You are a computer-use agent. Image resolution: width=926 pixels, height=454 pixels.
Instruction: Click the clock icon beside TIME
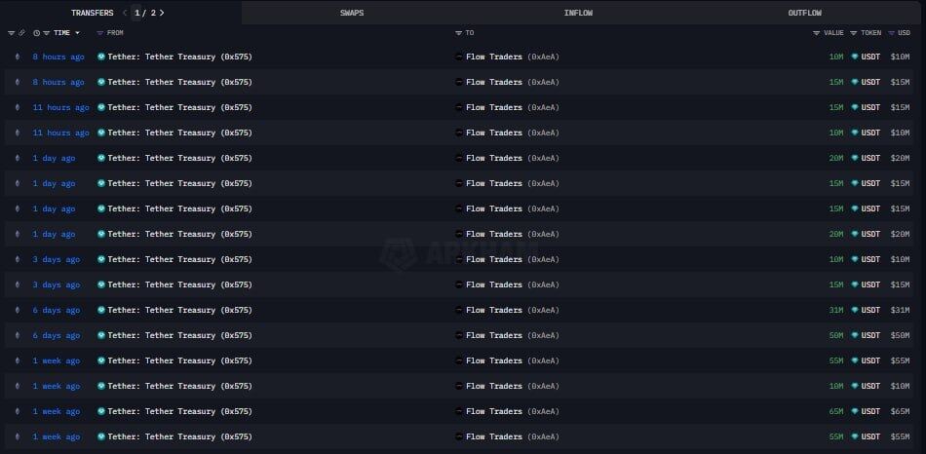point(37,33)
